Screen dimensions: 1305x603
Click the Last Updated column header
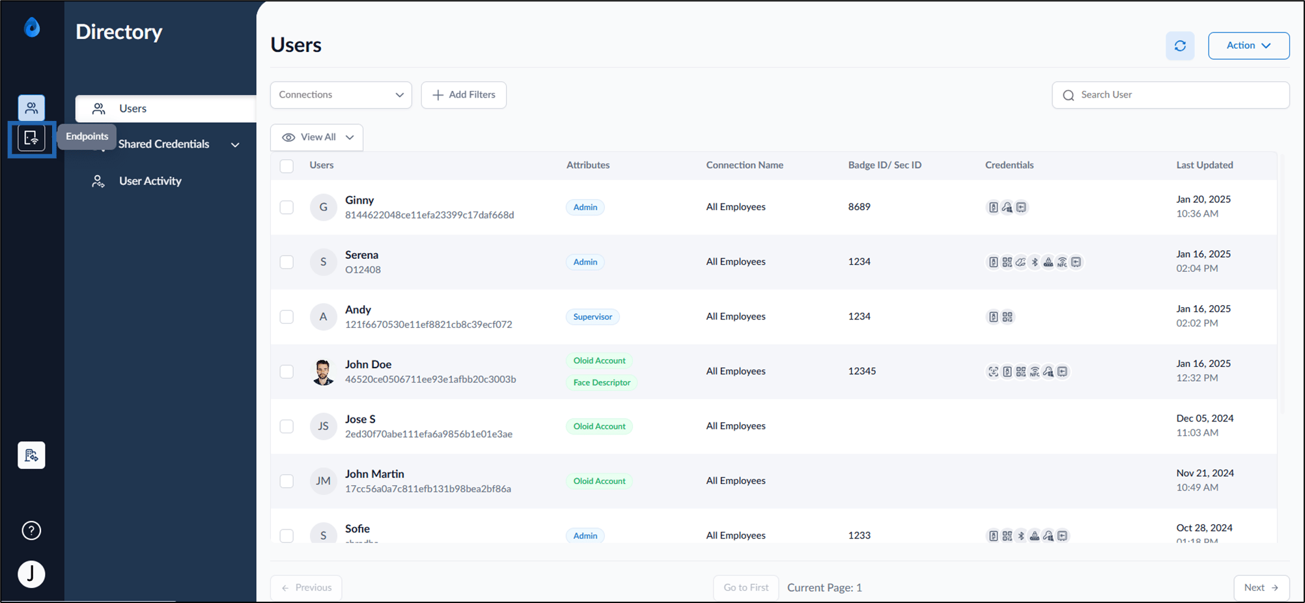1205,165
